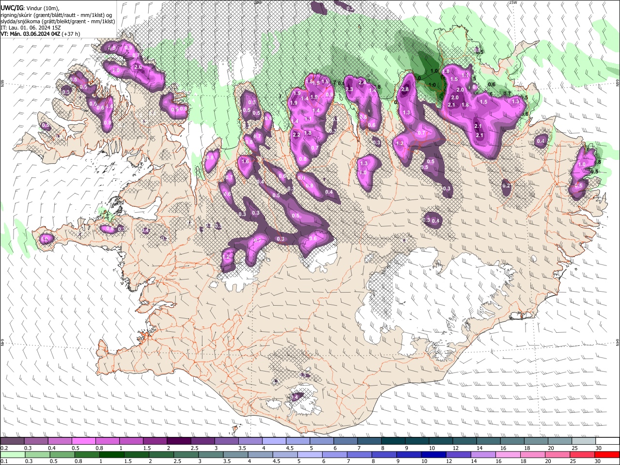Click the 15W longitude label
The image size is (620, 465).
(x=513, y=2)
